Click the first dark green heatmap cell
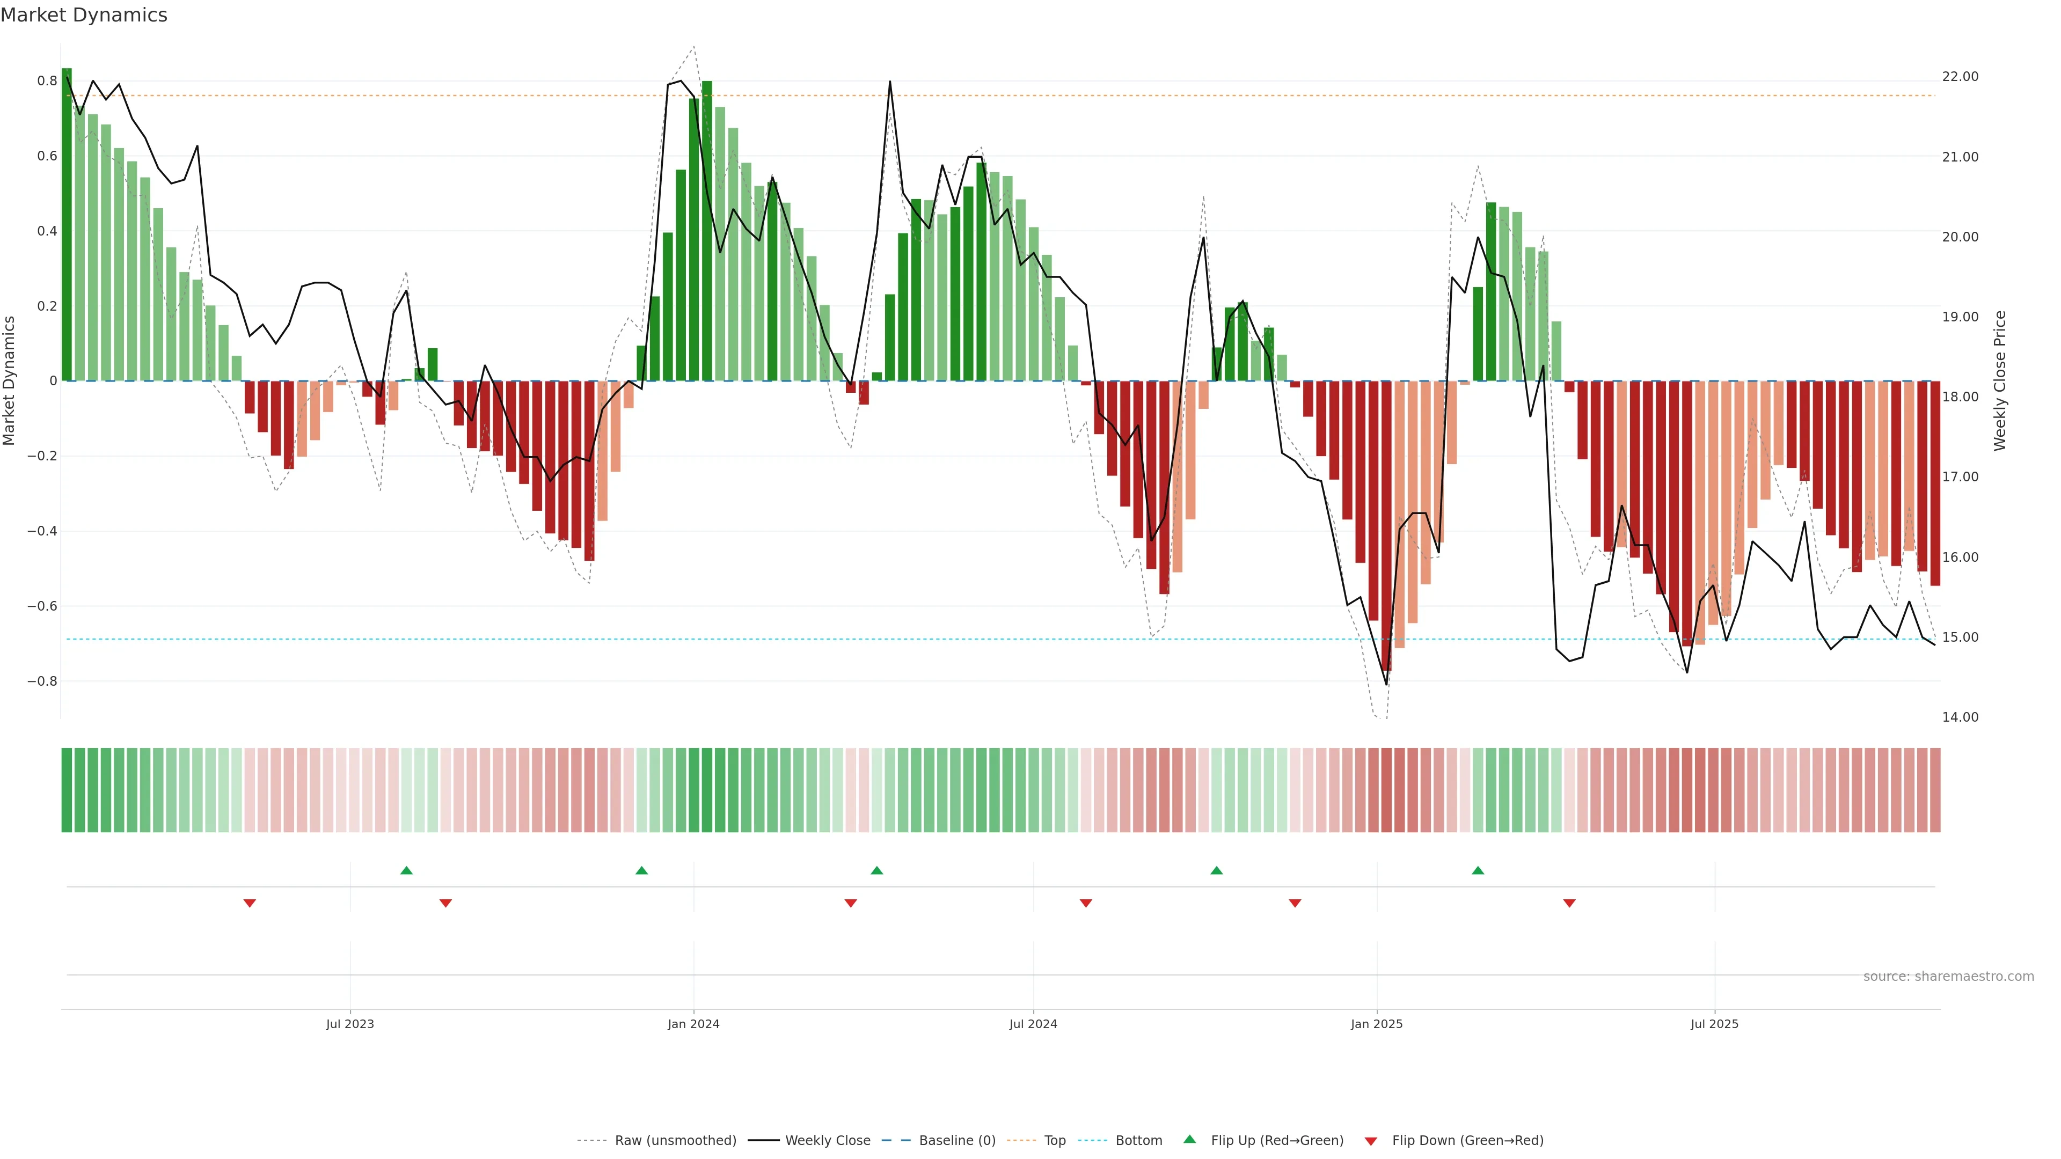The width and height of the screenshot is (2061, 1159). [67, 790]
